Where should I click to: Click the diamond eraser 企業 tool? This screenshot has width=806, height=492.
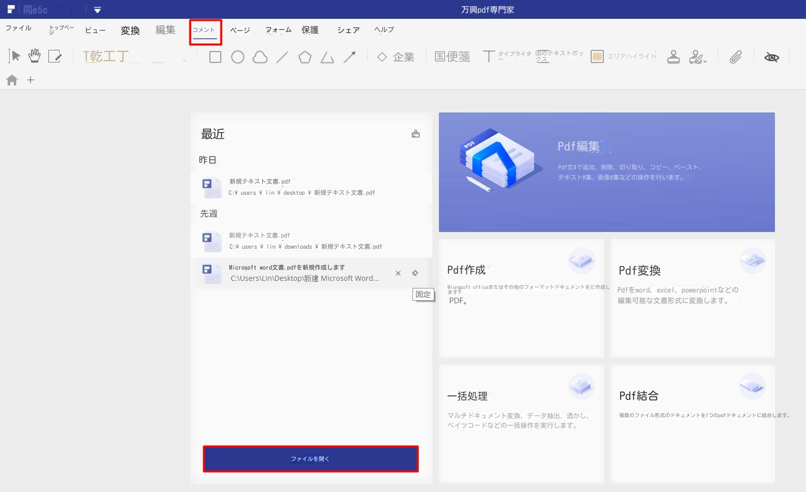coord(396,57)
